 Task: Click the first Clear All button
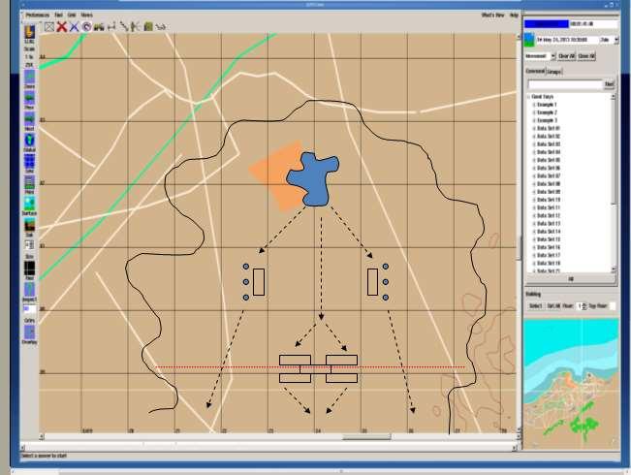[567, 56]
